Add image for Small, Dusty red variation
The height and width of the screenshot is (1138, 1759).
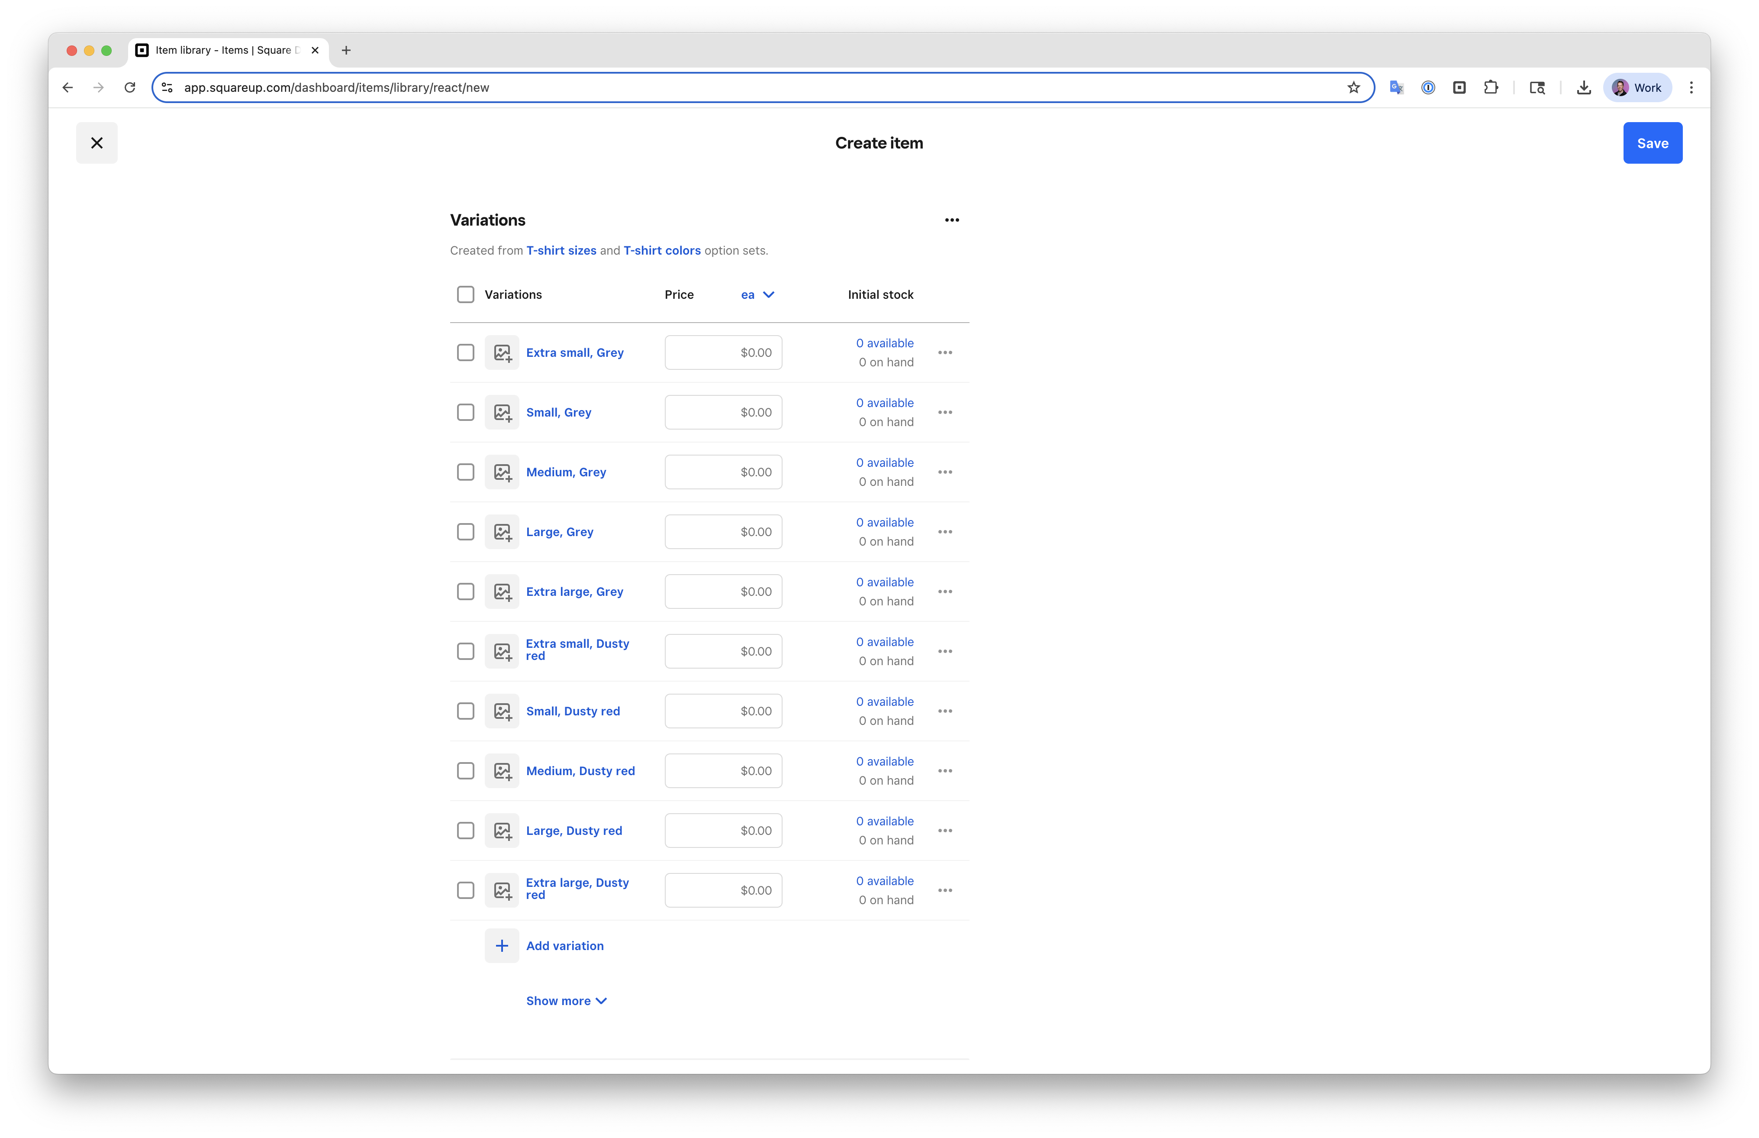tap(502, 711)
